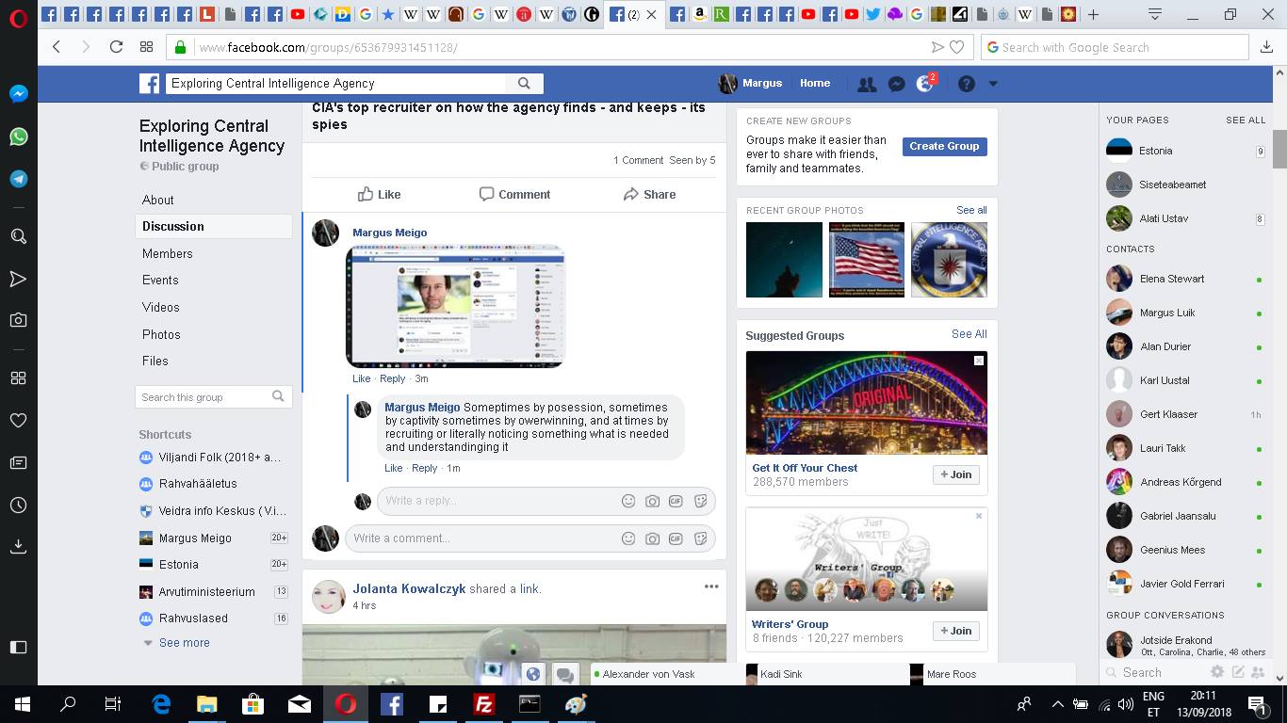Click the Facebook search magnifier button

pyautogui.click(x=524, y=83)
